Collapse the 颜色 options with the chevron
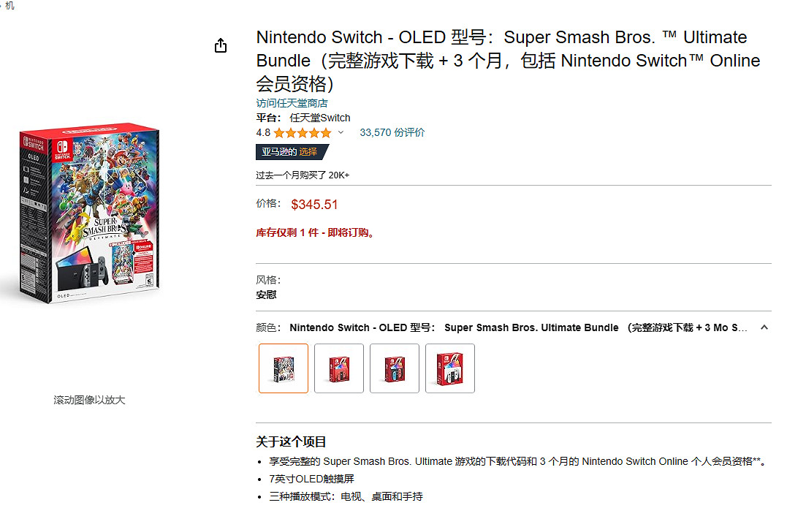787x508 pixels. tap(764, 327)
